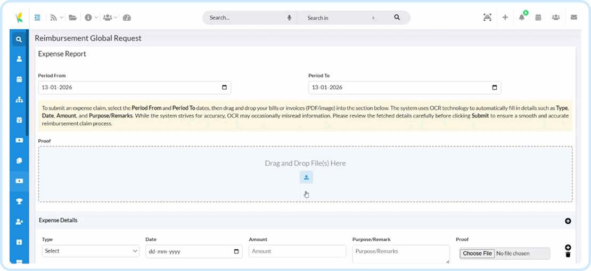
Task: Open the users group icon beside the dashboard gauge
Action: tap(108, 18)
